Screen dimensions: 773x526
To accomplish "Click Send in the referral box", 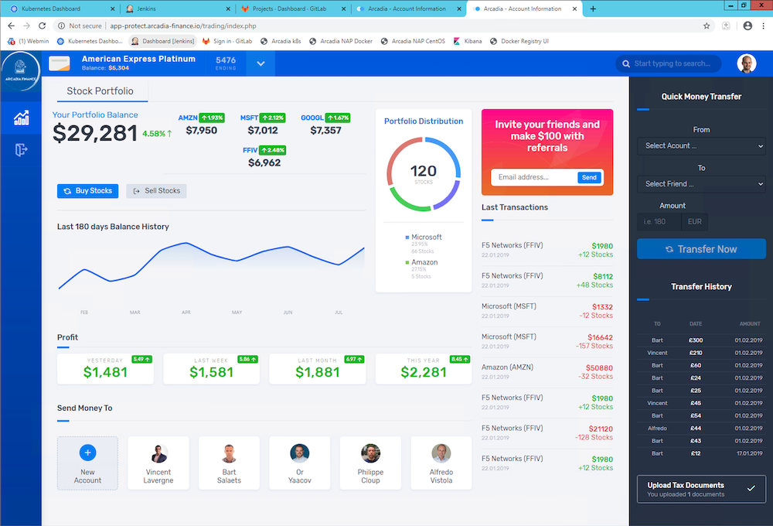I will click(x=589, y=178).
